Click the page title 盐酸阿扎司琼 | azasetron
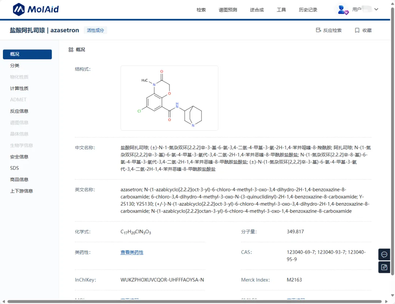 point(44,30)
